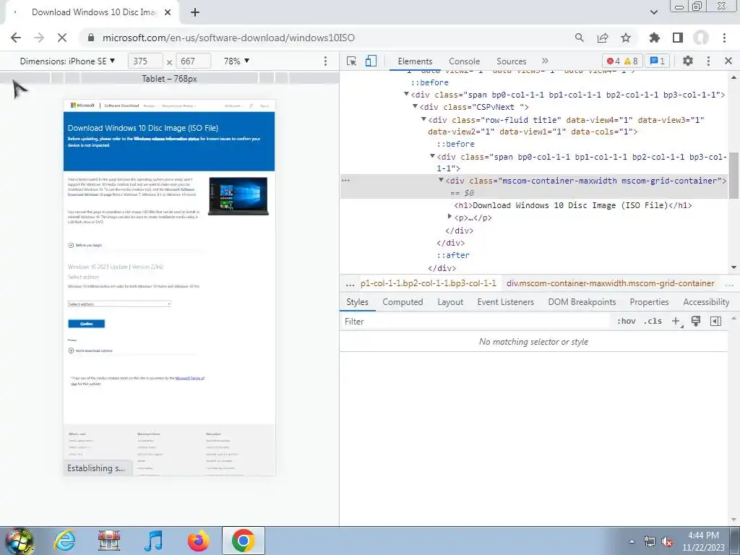Open the Extensions puzzle icon
Screen dimensions: 740x555
point(654,38)
